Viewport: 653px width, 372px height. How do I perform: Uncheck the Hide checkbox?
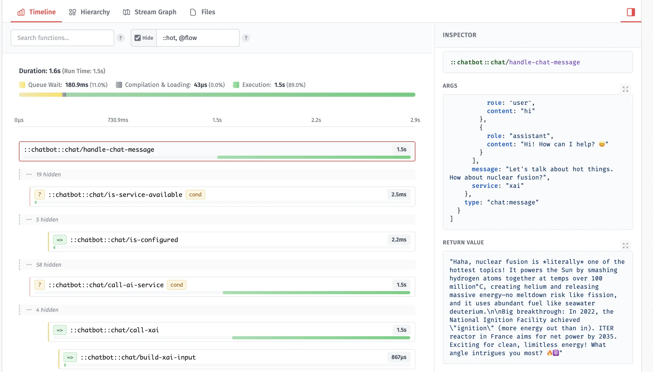click(138, 38)
